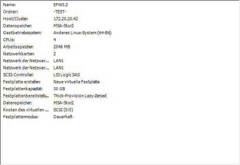
Task: Select the Thick-Provision Lazy-Zeroed value
Action: click(80, 96)
